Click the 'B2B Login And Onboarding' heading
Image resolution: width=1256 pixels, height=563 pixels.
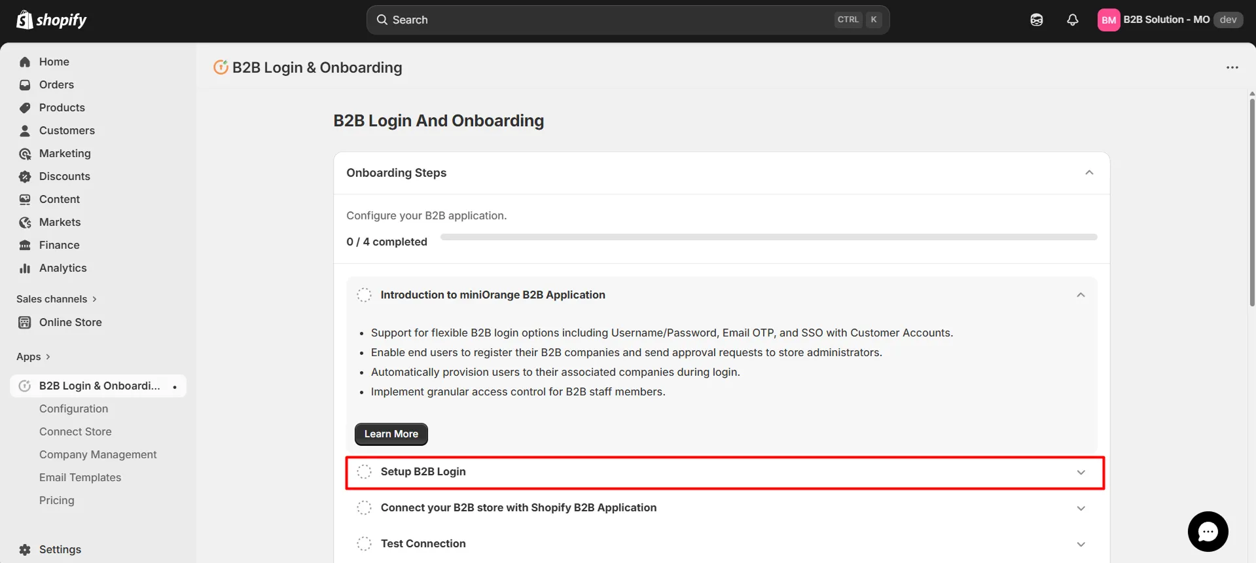tap(439, 120)
